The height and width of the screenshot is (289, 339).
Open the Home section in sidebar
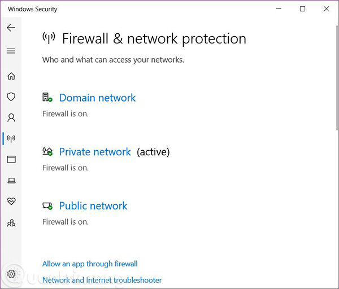pyautogui.click(x=11, y=76)
